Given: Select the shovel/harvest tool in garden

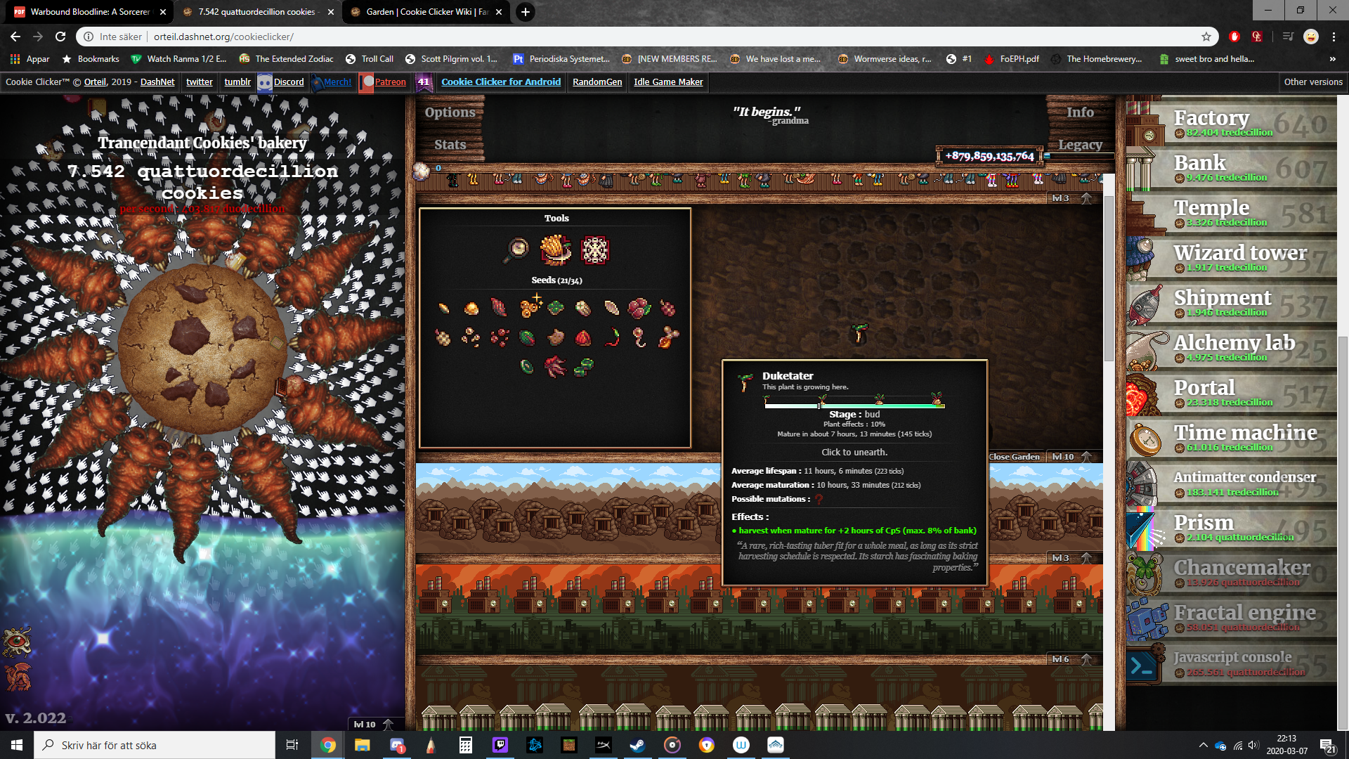Looking at the screenshot, I should click(556, 248).
